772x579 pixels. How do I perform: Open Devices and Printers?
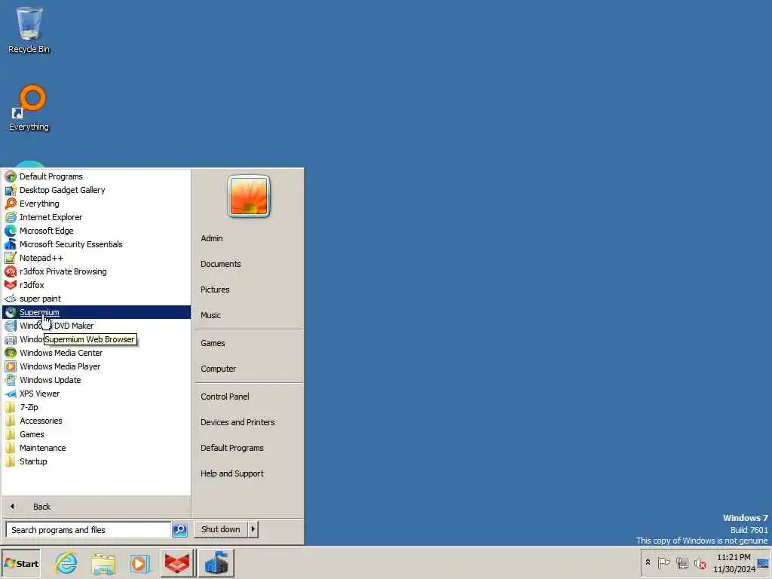click(249, 422)
